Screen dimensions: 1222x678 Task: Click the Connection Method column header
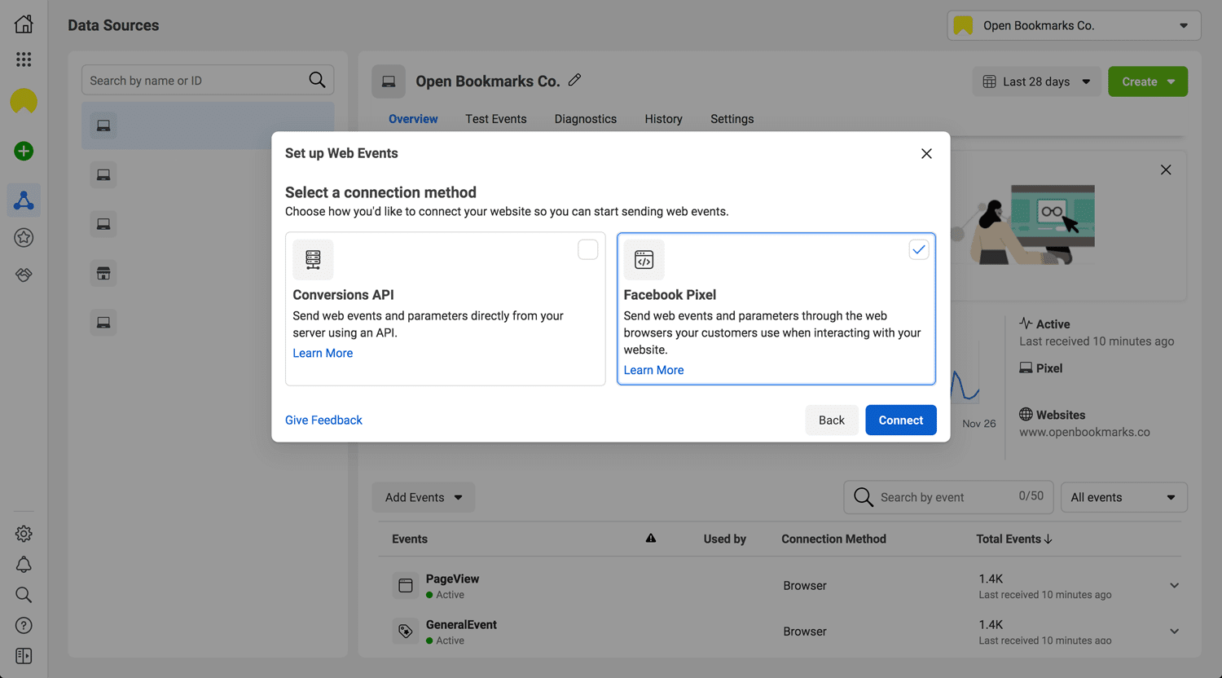(833, 539)
